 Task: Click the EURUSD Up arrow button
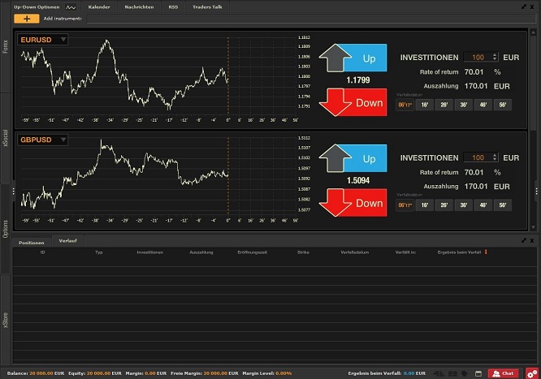click(353, 58)
